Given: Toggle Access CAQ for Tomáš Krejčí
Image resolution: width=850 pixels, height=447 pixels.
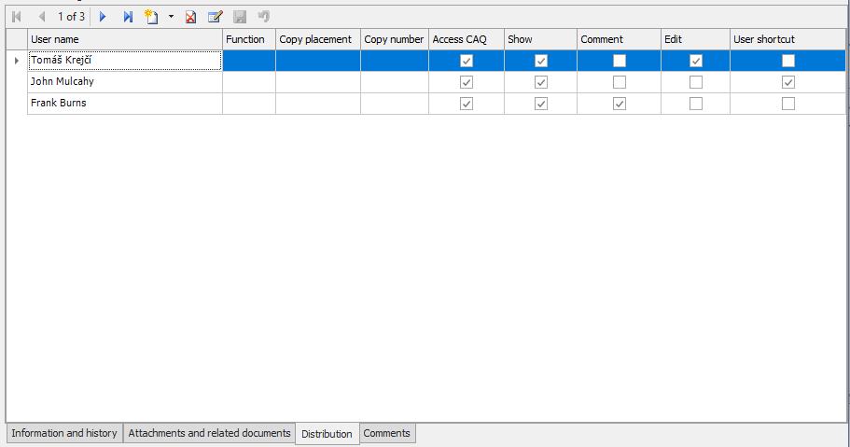Looking at the screenshot, I should 467,61.
